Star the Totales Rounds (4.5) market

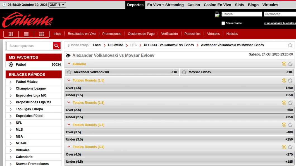290,147
